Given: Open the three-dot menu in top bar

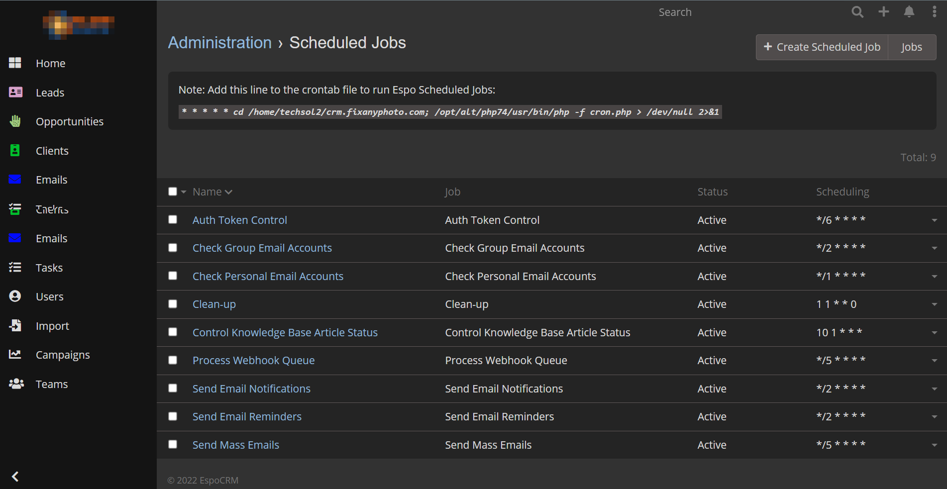Looking at the screenshot, I should click(934, 12).
